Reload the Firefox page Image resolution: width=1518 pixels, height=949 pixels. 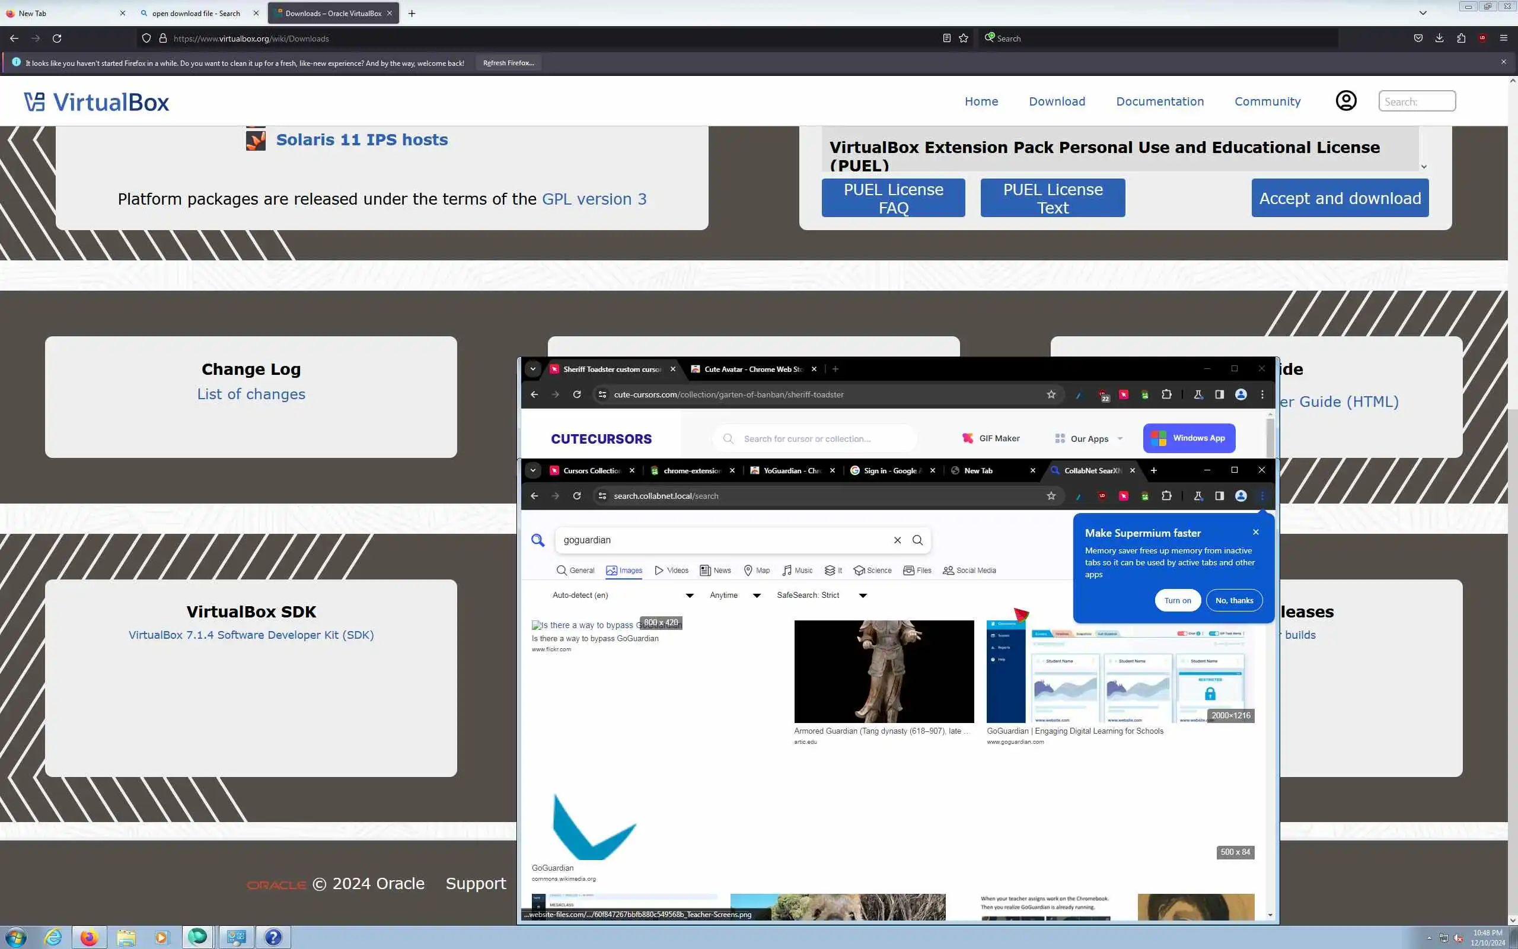pos(57,39)
